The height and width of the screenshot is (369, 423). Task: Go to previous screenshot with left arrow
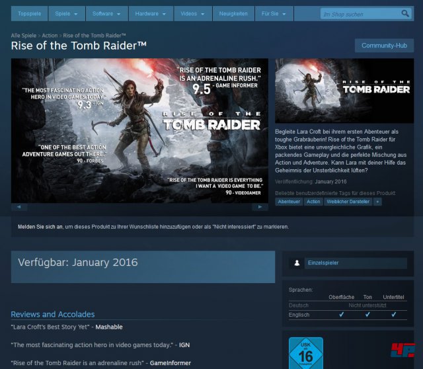19,207
